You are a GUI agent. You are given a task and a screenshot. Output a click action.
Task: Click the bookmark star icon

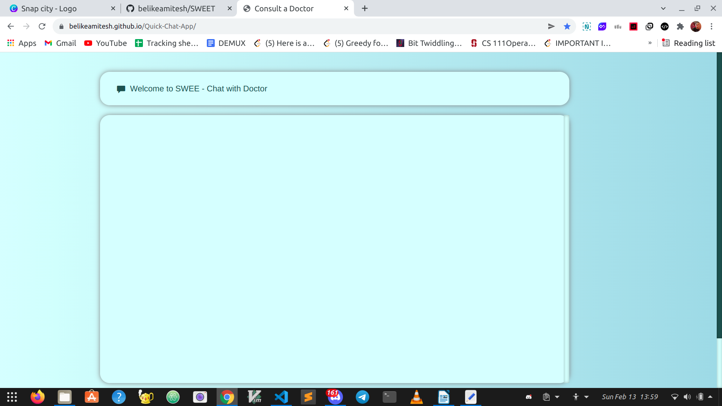[x=567, y=26]
